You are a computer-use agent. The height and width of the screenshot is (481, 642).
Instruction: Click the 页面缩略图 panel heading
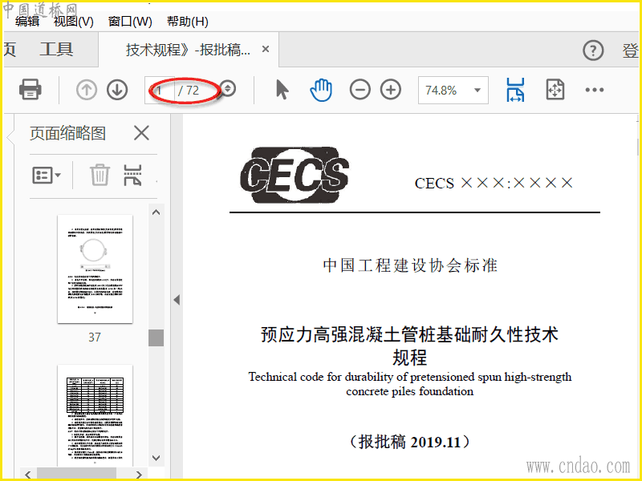click(x=68, y=133)
